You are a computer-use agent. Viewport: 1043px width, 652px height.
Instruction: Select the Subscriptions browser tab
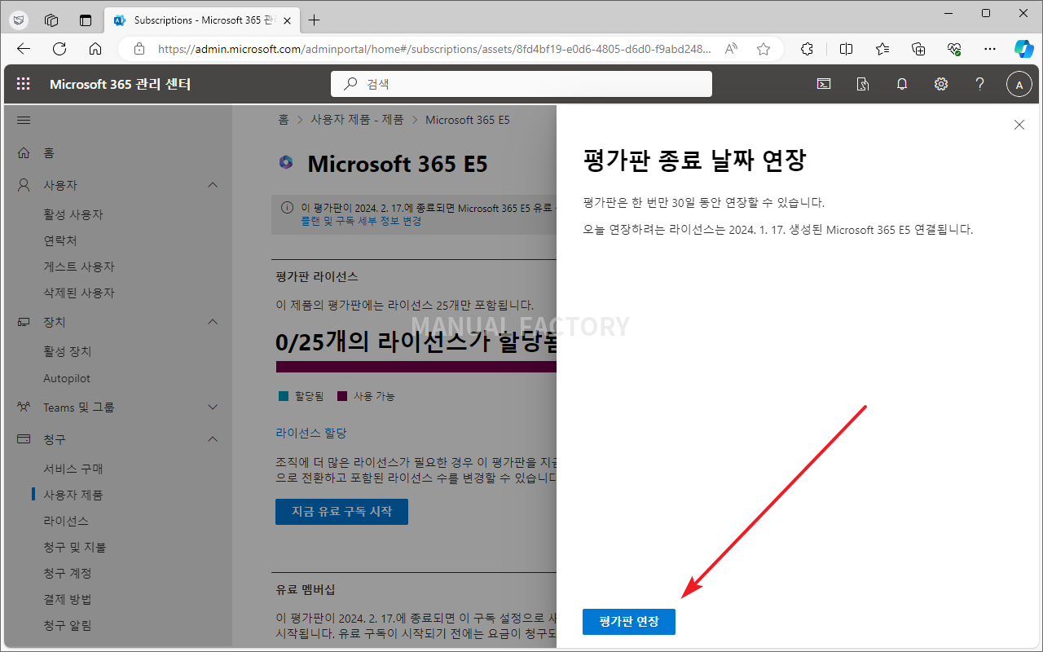point(203,20)
